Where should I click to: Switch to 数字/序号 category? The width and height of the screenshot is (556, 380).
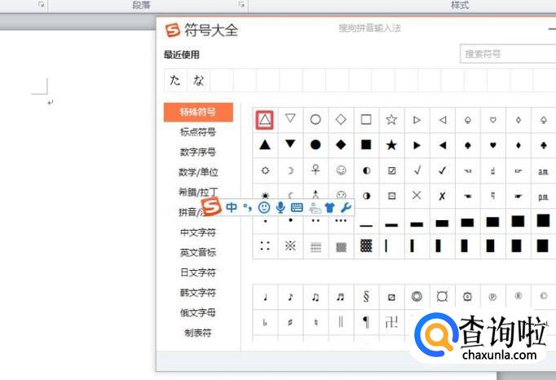tap(198, 152)
